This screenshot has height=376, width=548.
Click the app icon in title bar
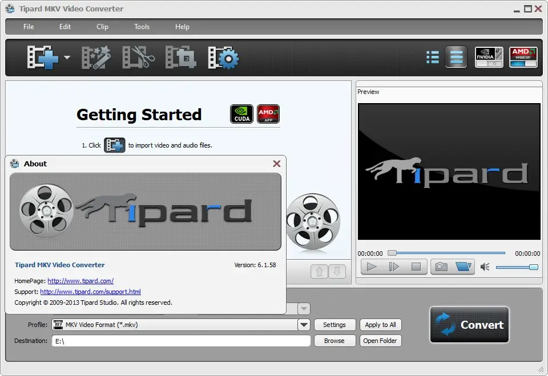pos(10,9)
